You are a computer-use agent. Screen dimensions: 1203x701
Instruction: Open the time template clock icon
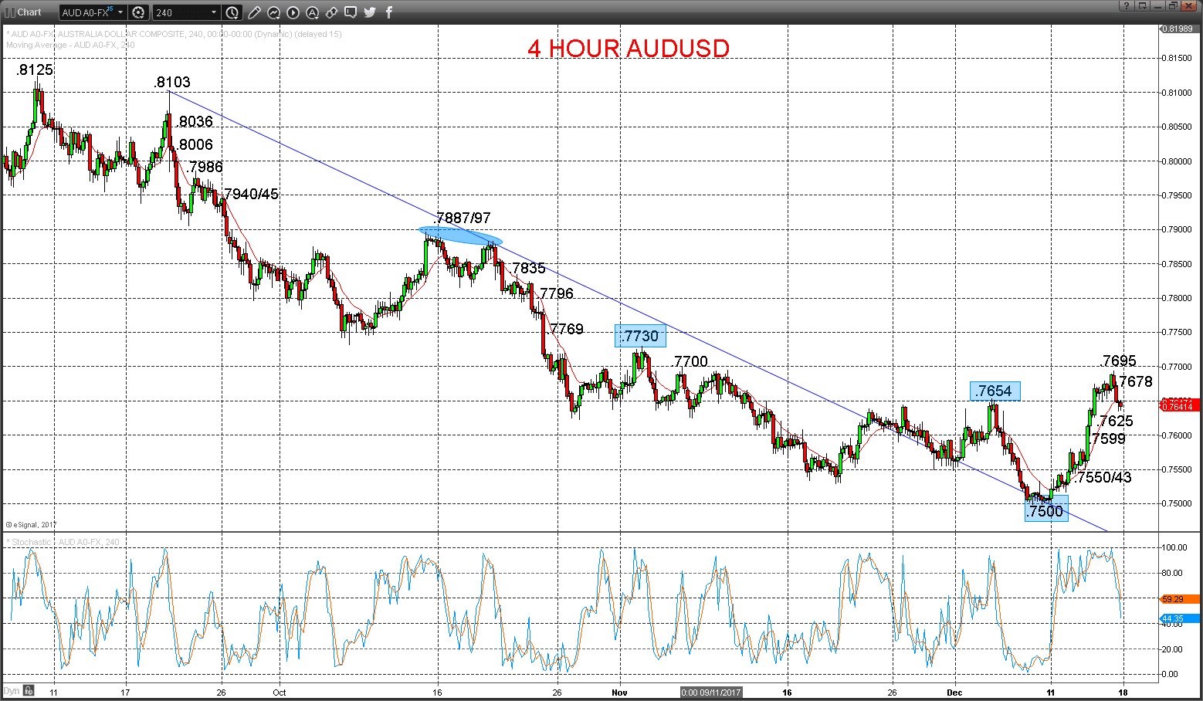click(232, 12)
